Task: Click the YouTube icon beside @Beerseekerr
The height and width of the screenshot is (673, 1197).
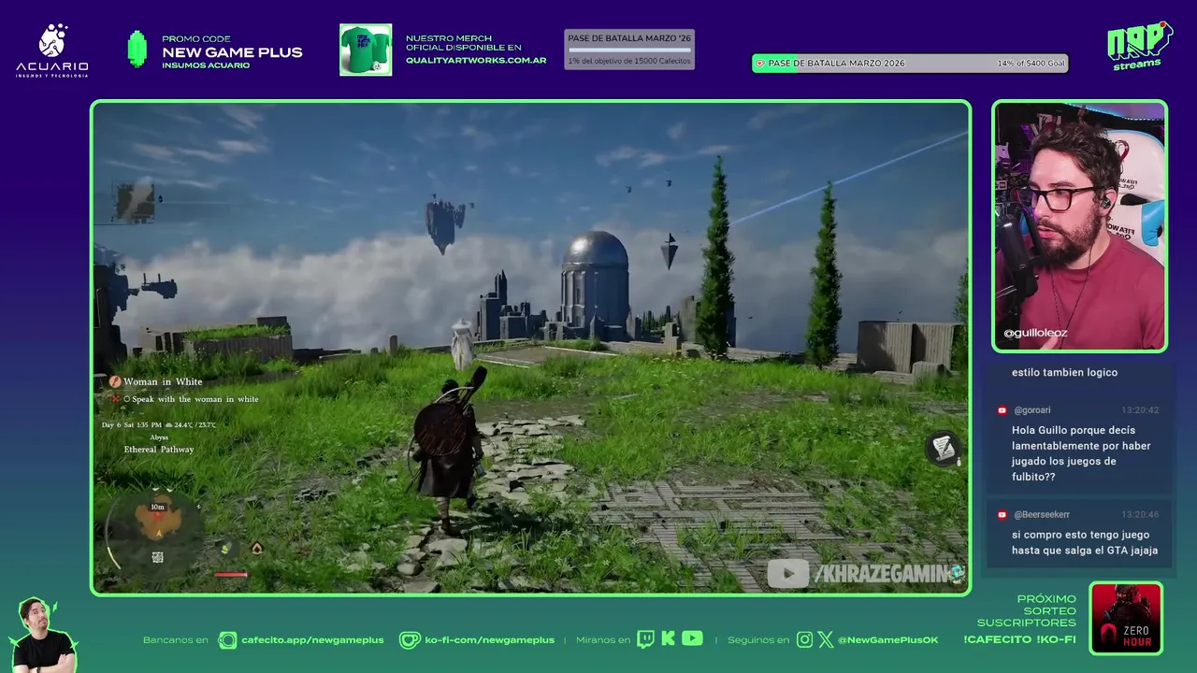Action: [x=1002, y=515]
